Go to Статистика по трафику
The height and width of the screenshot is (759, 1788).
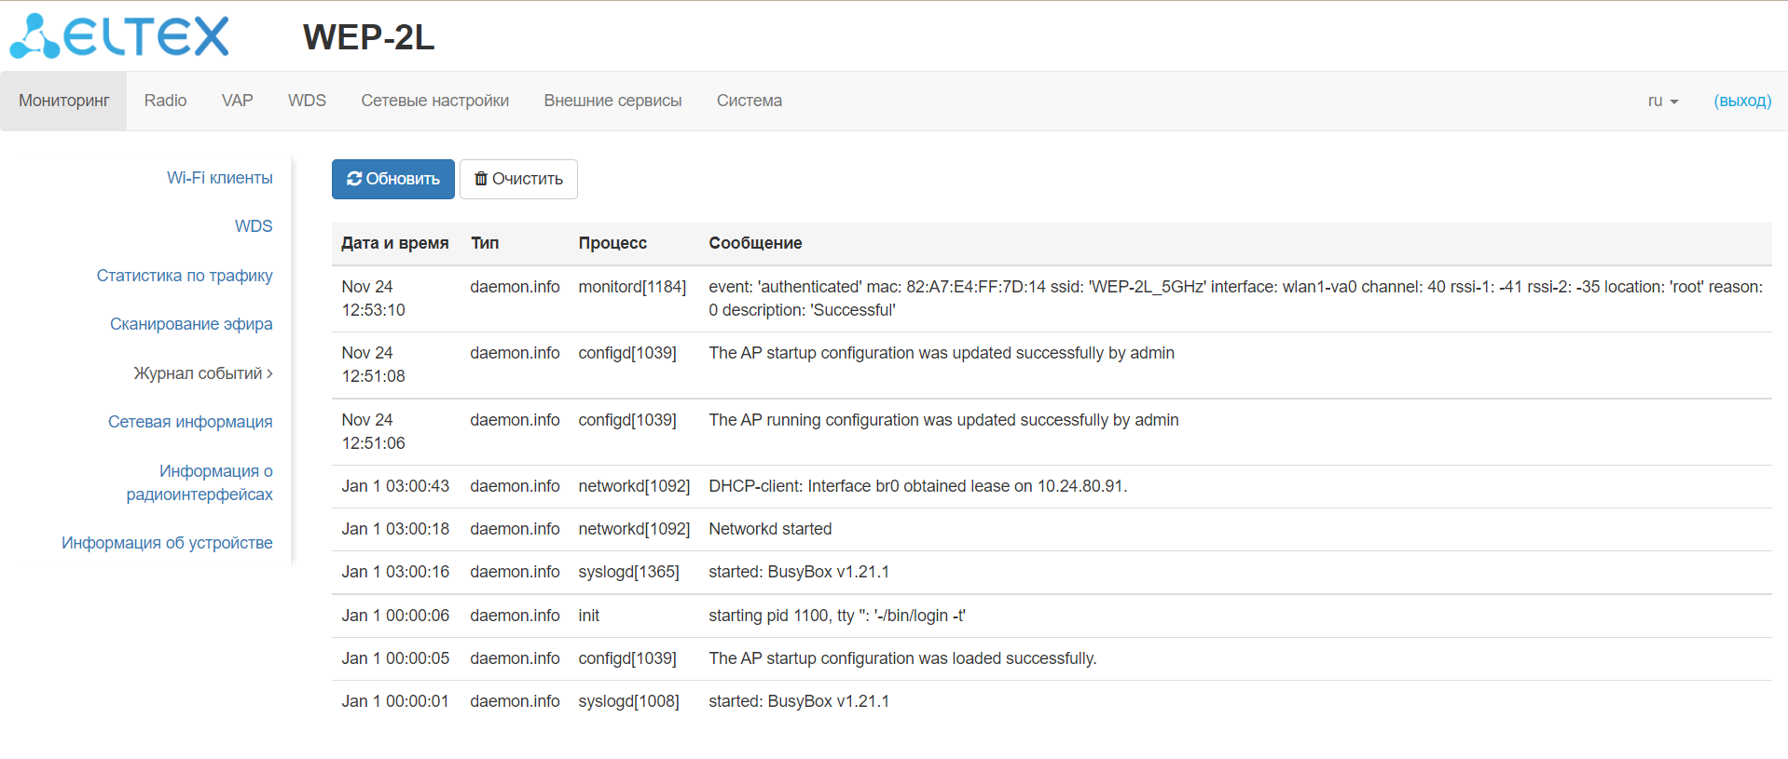coord(185,276)
